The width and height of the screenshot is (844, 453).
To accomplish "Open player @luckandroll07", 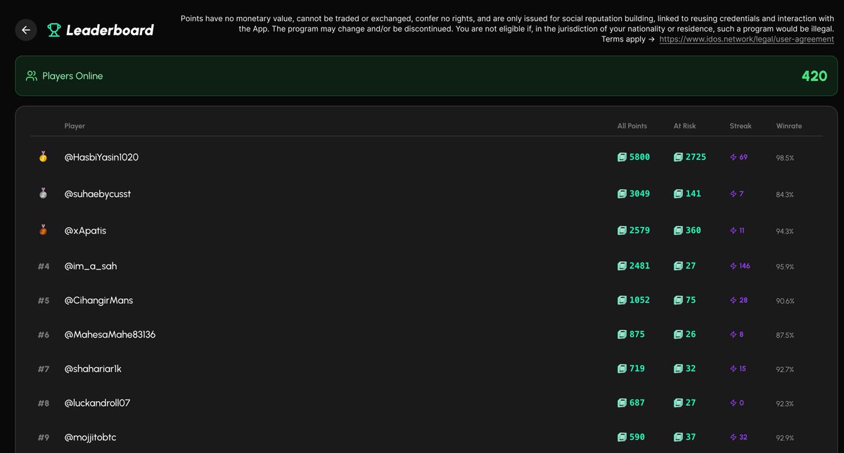I will (x=97, y=403).
